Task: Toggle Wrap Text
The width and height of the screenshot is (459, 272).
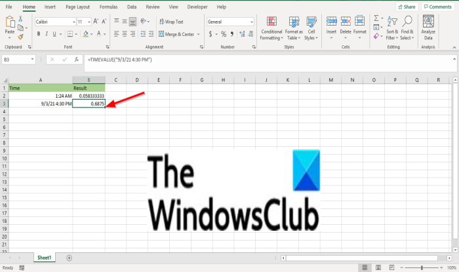Action: 171,22
